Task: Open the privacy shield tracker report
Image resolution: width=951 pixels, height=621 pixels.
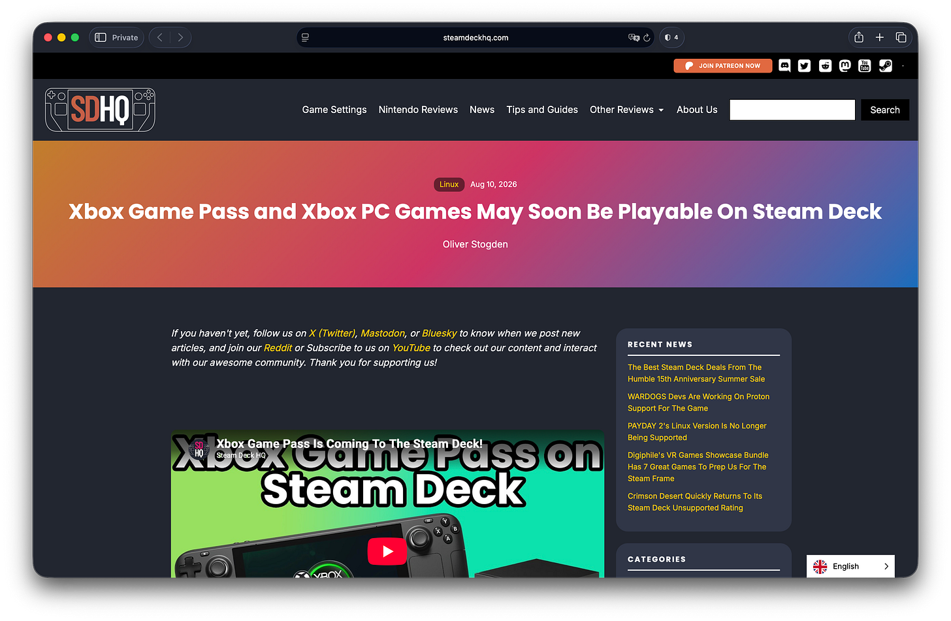Action: click(x=671, y=37)
